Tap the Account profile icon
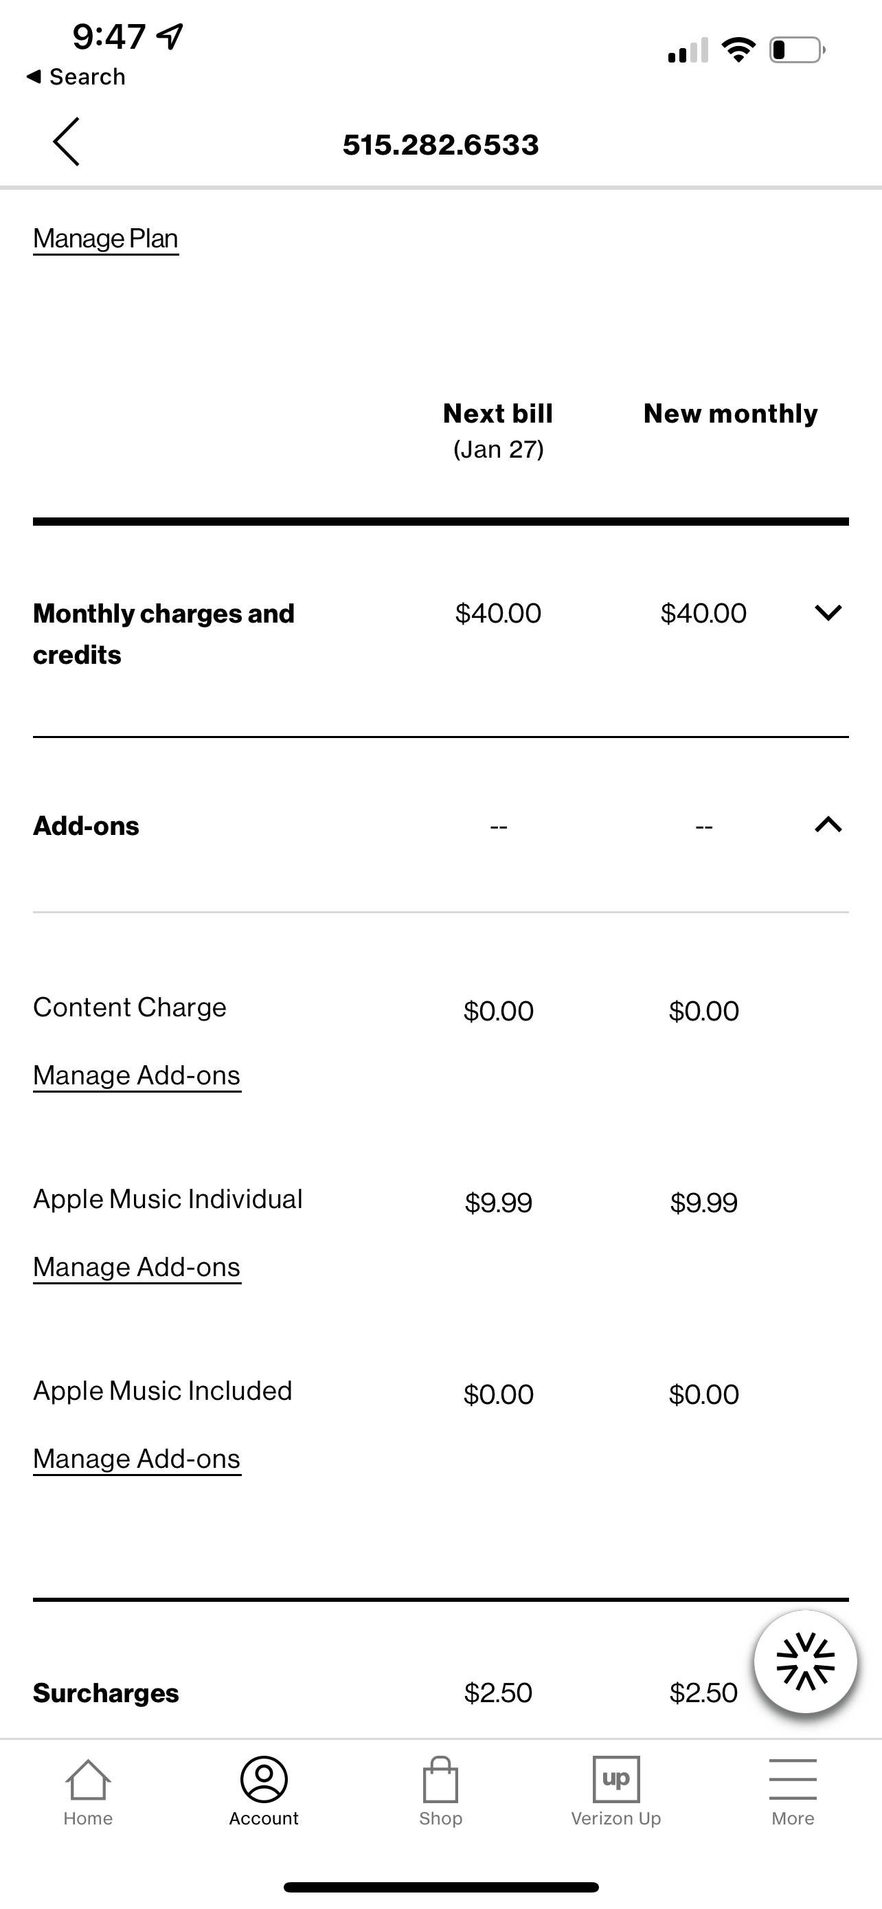Screen dimensions: 882x1909 [264, 1780]
